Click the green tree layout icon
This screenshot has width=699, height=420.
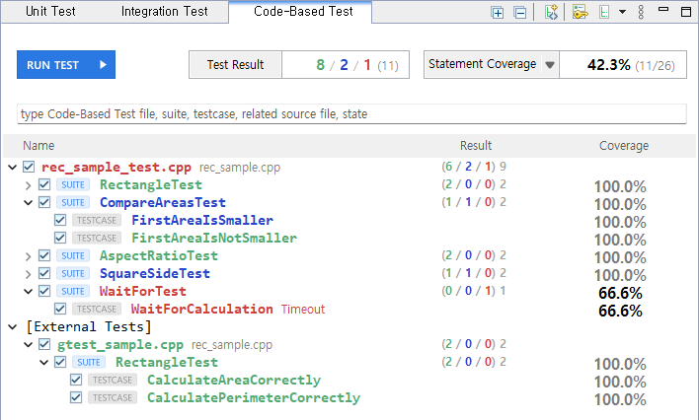click(603, 12)
